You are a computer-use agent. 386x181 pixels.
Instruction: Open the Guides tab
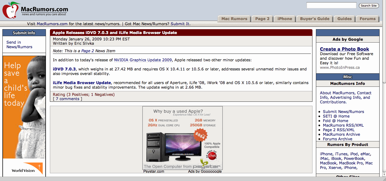(344, 19)
